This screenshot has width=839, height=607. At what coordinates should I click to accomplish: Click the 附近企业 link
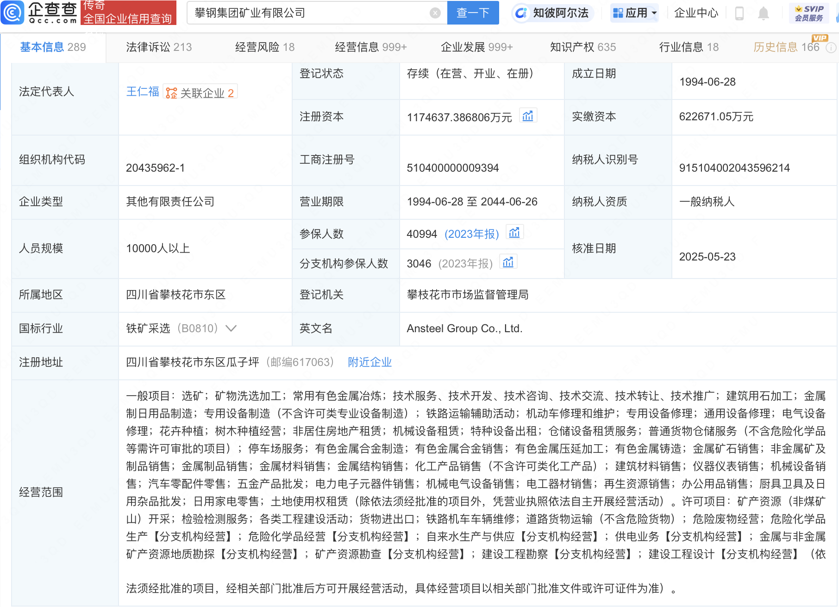point(369,362)
